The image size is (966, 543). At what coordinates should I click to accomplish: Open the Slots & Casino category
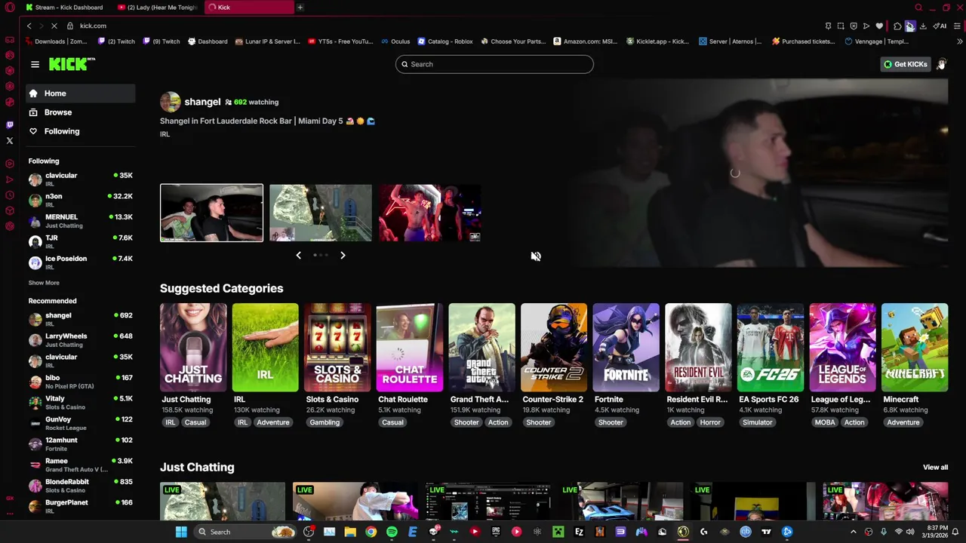[337, 347]
